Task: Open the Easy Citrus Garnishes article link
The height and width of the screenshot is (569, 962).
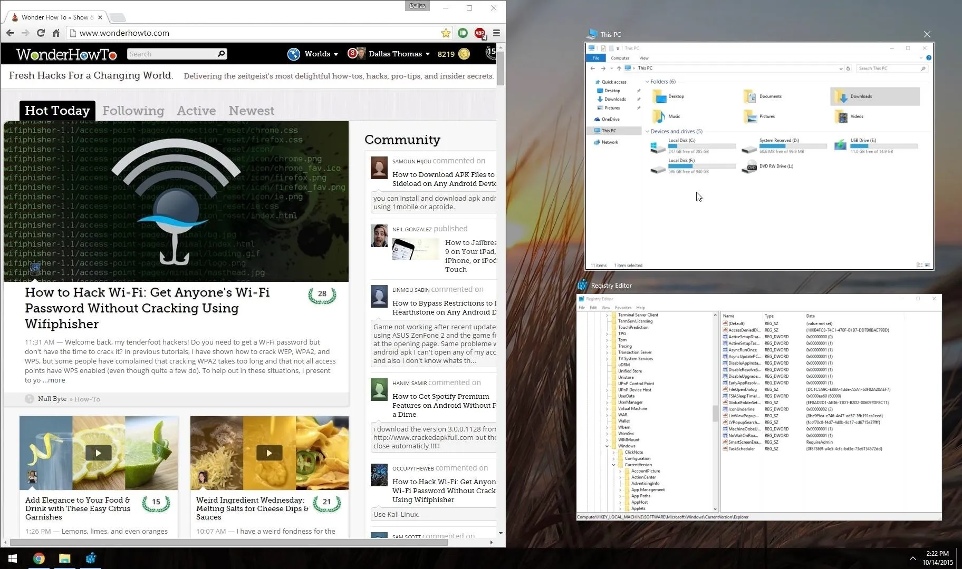Action: [78, 508]
